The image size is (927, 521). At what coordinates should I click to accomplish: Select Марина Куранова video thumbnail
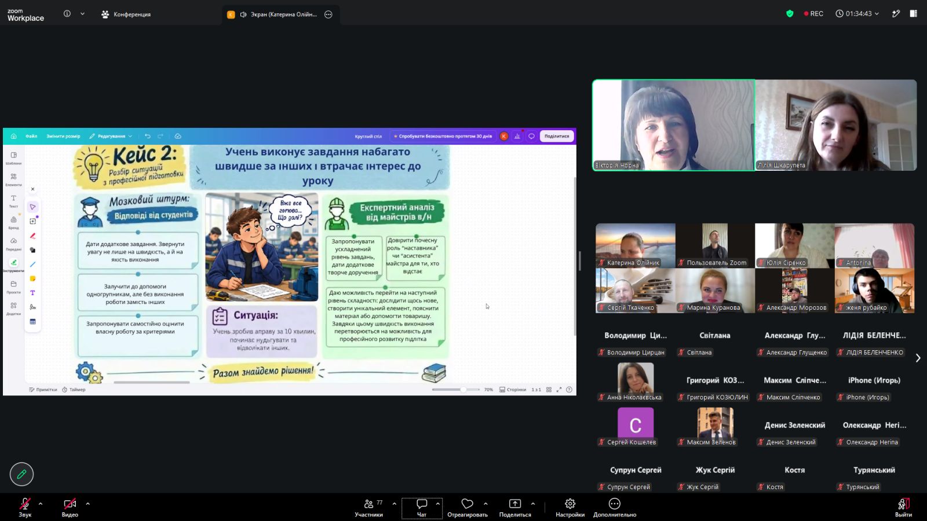[x=715, y=291]
